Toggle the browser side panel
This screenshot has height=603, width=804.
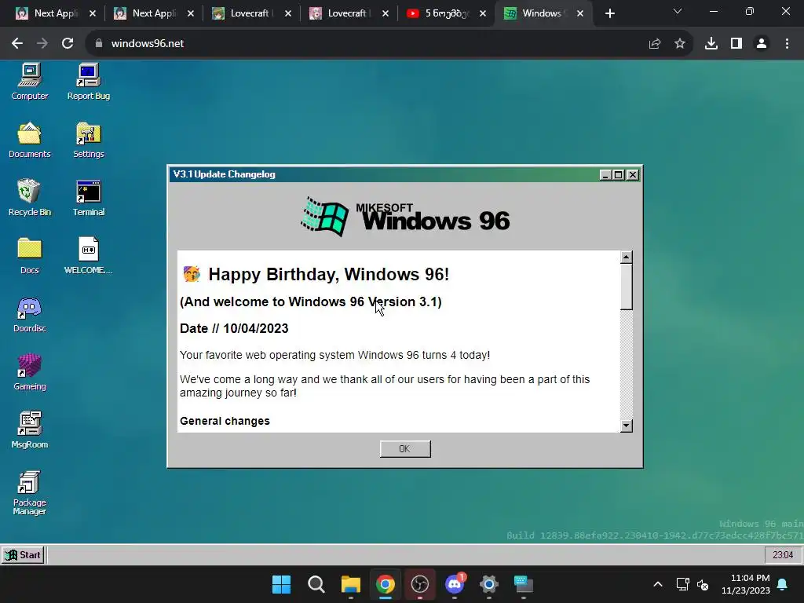pos(736,44)
